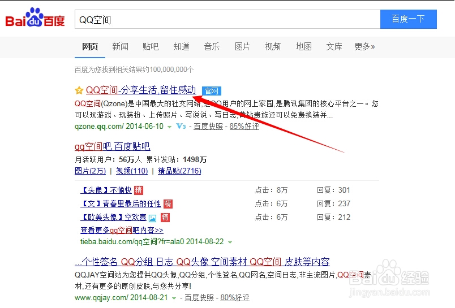Click the 官网 badge next to QQ空间 title
The image size is (455, 308).
click(212, 91)
